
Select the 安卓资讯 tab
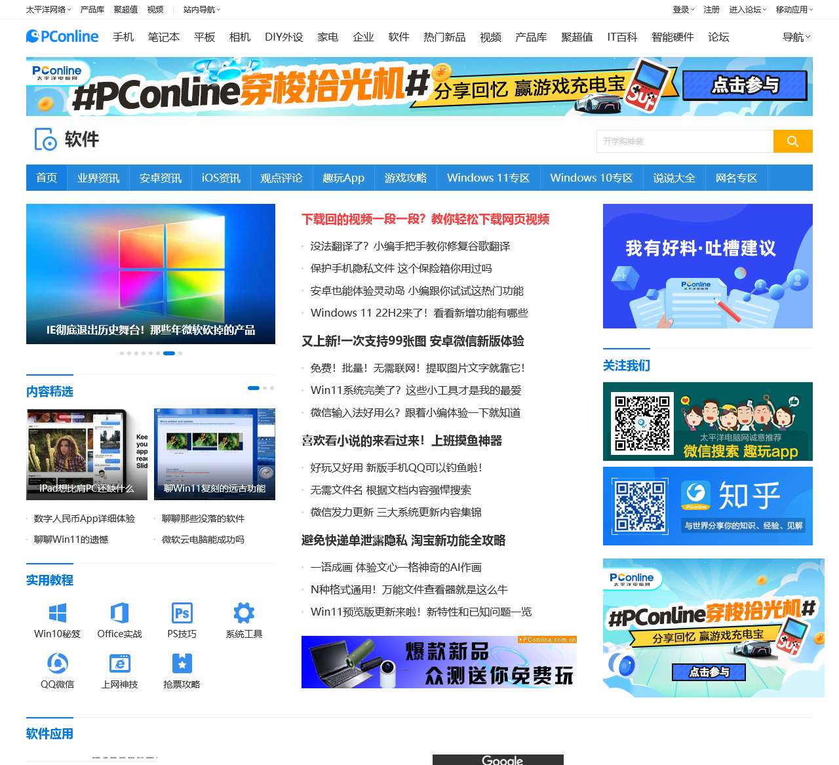pyautogui.click(x=161, y=178)
